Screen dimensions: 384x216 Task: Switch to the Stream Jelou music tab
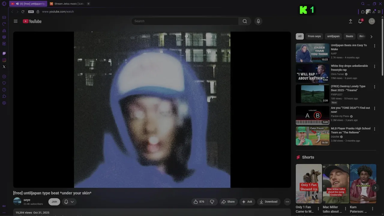coord(67,4)
